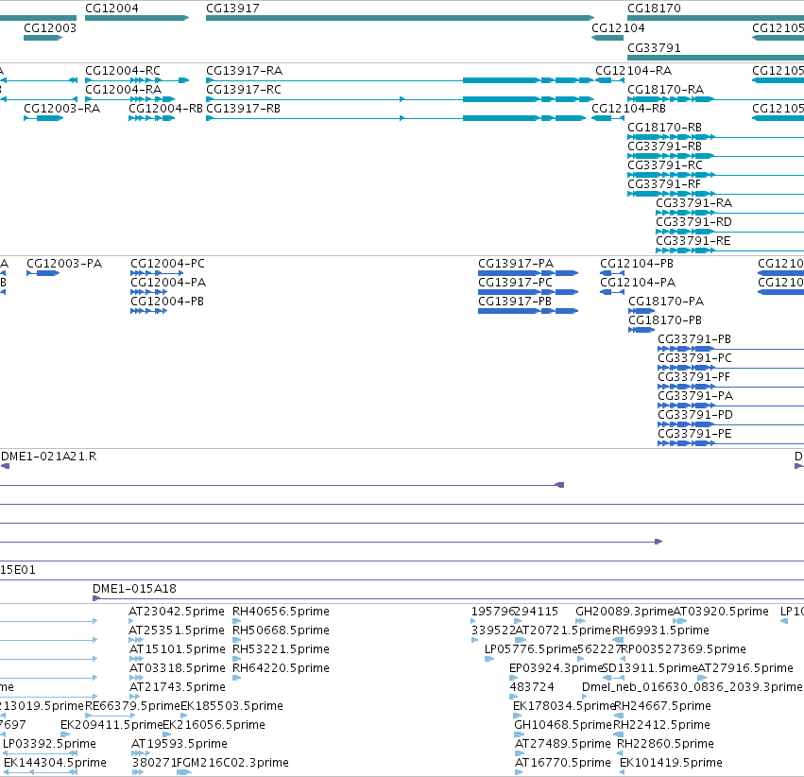Click the CG13917-RB transcript label
Viewport: 804px width, 777px height.
(x=243, y=108)
